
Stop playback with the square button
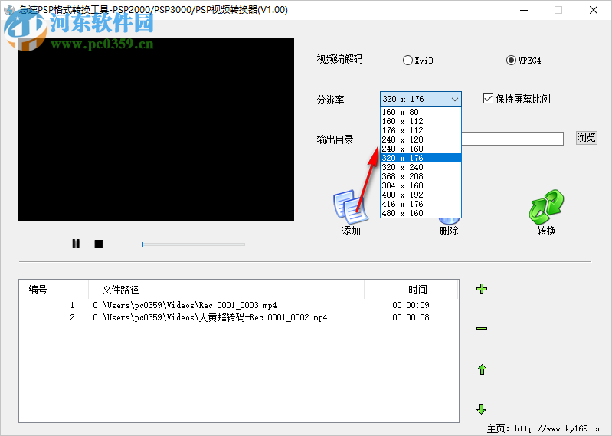pos(99,244)
